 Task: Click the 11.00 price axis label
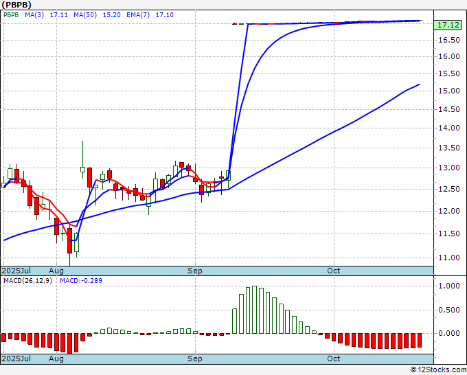click(449, 258)
